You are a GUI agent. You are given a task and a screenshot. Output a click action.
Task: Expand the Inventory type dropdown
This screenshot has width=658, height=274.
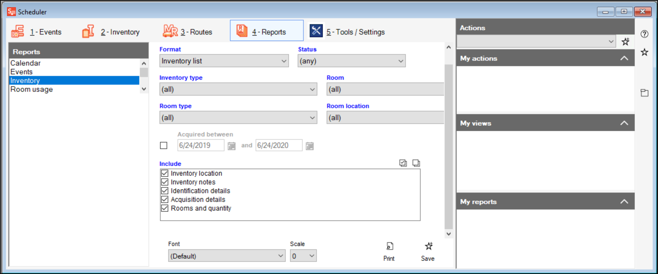(238, 89)
